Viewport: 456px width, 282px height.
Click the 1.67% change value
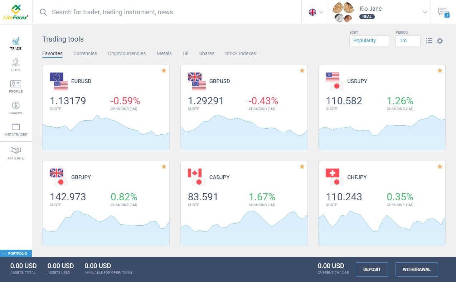pos(262,197)
